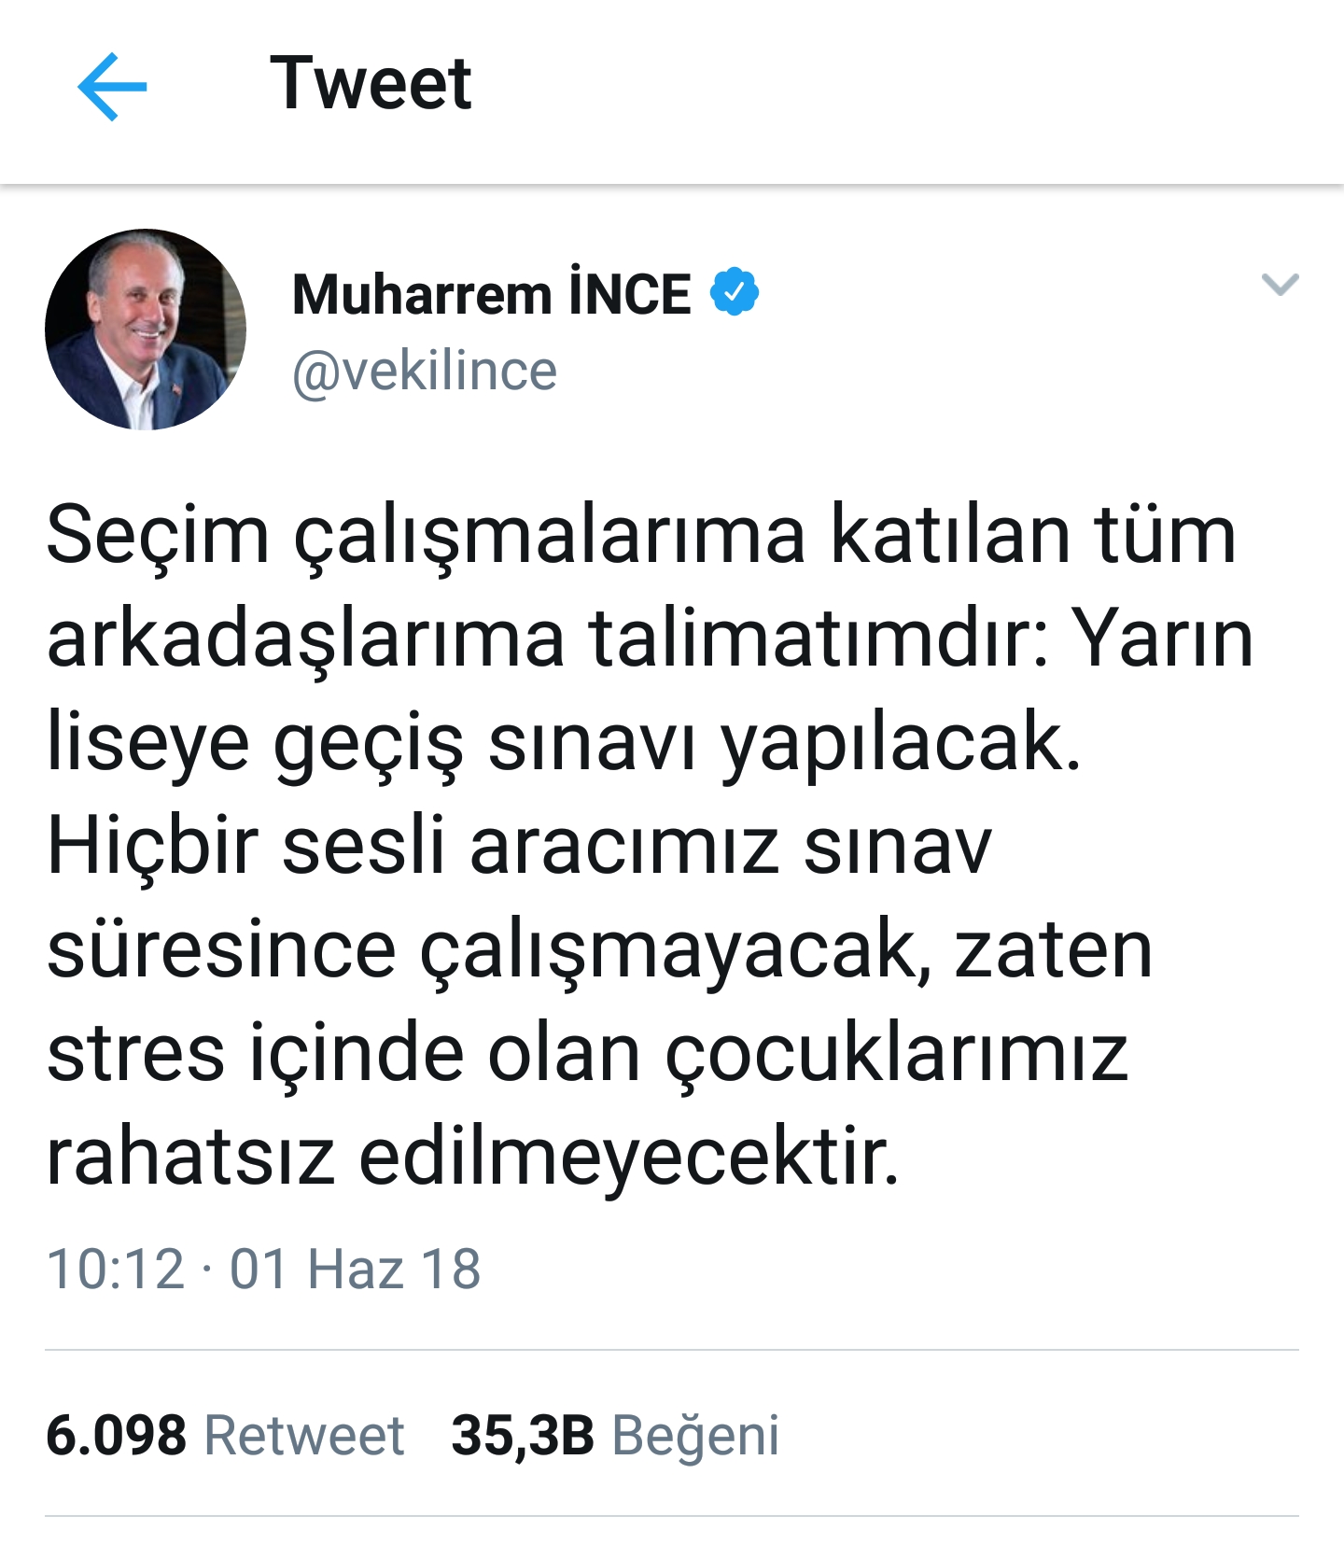Open the Muharrem İNCE display name
The width and height of the screenshot is (1344, 1544).
[x=492, y=294]
